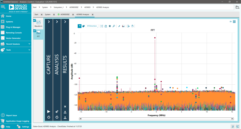Open Help
Image resolution: width=241 pixels, height=129 pixels.
tap(6, 127)
